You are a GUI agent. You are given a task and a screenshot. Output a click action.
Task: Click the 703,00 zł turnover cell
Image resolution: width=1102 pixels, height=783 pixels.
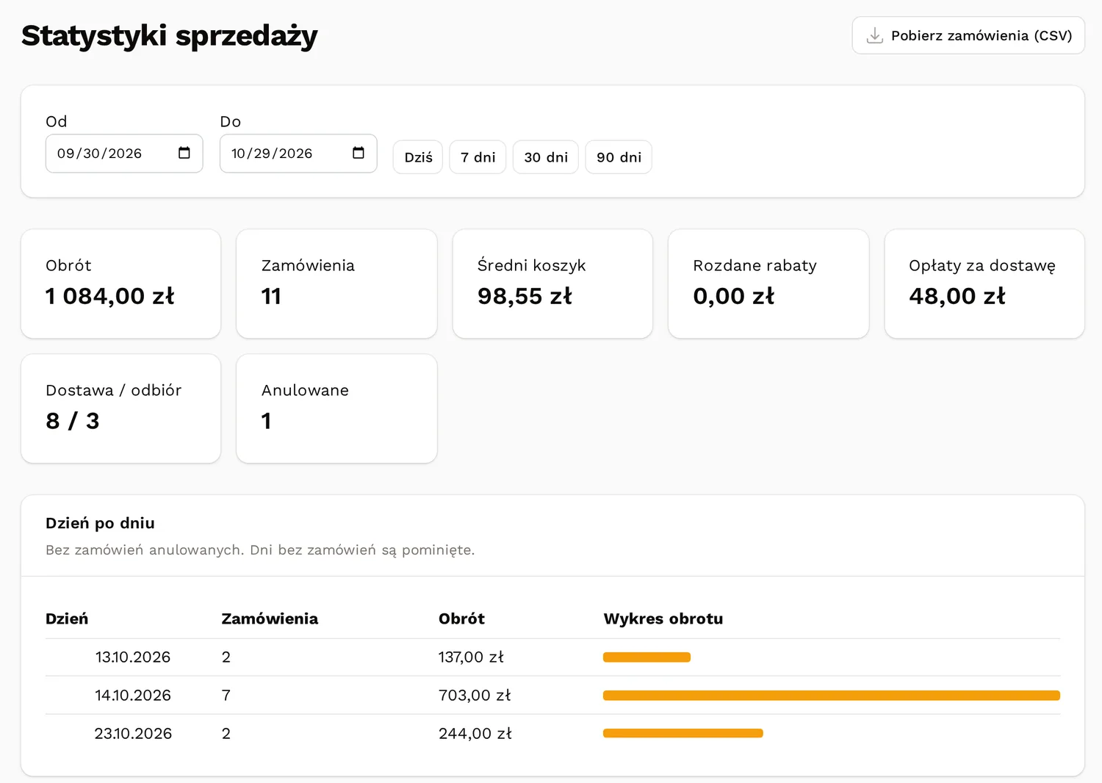click(x=475, y=696)
